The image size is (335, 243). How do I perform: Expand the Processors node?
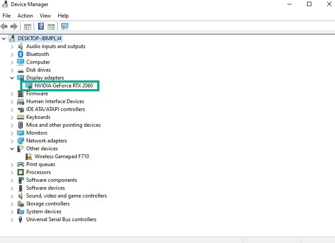coord(12,173)
